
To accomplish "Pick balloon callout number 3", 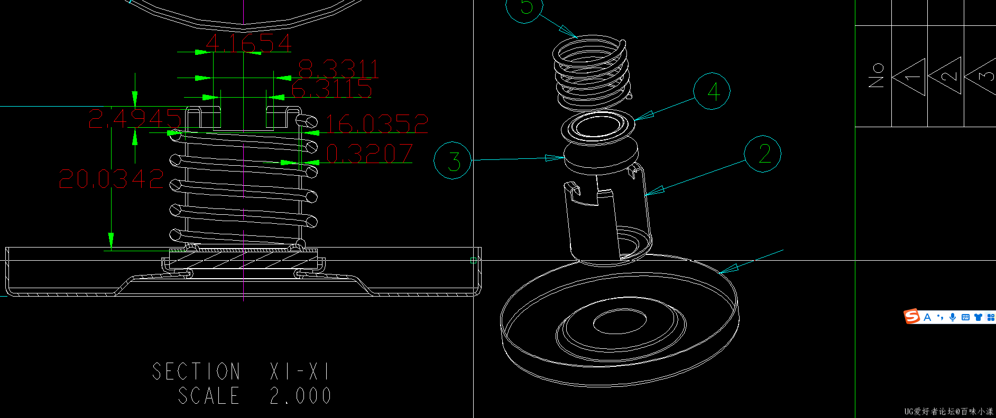I will [x=453, y=160].
